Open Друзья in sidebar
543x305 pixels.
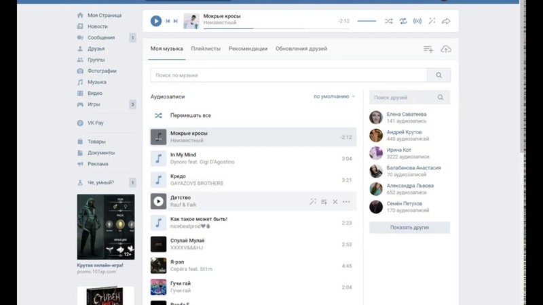tap(96, 49)
